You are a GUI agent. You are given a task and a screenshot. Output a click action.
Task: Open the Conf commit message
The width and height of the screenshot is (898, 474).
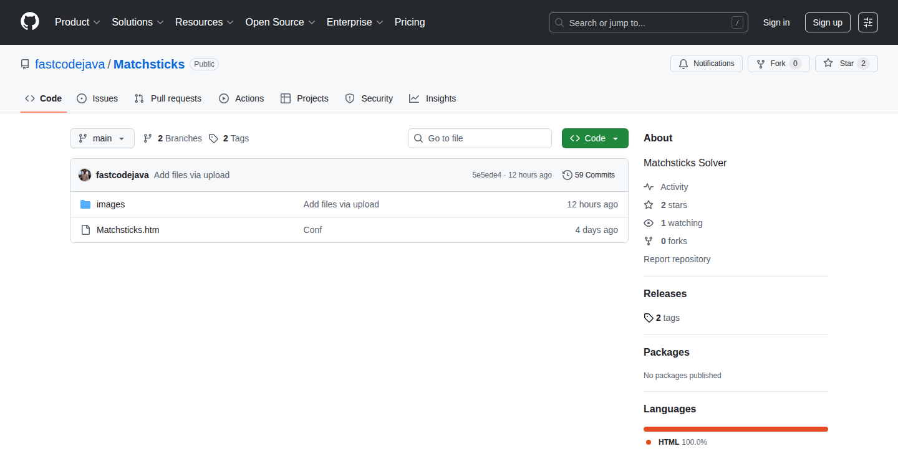(x=313, y=230)
